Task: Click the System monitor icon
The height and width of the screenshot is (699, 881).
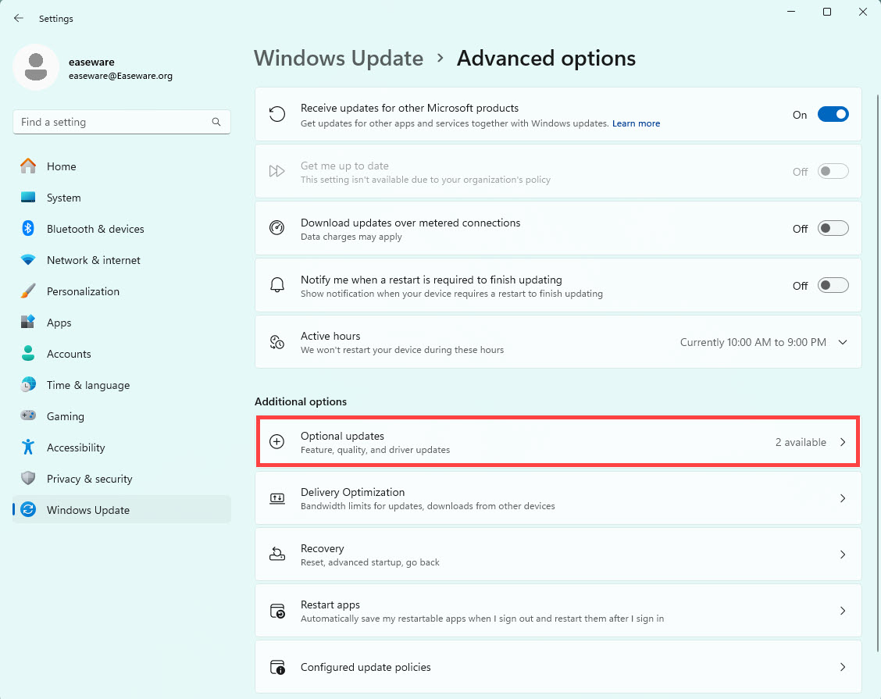Action: pos(28,198)
